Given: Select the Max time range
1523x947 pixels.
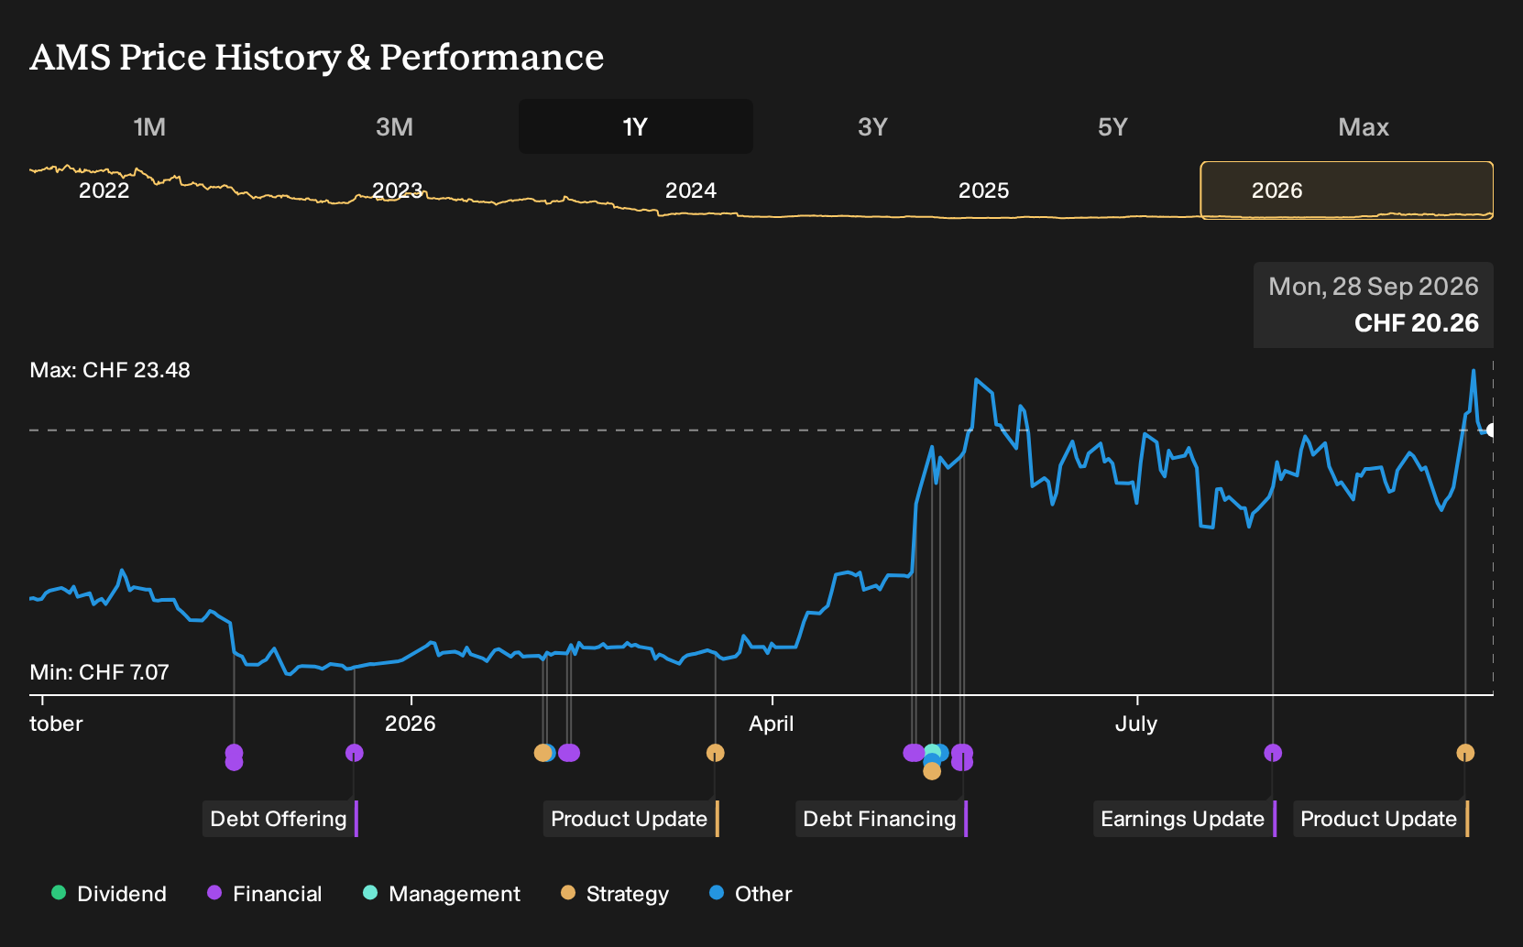Looking at the screenshot, I should click(x=1364, y=126).
